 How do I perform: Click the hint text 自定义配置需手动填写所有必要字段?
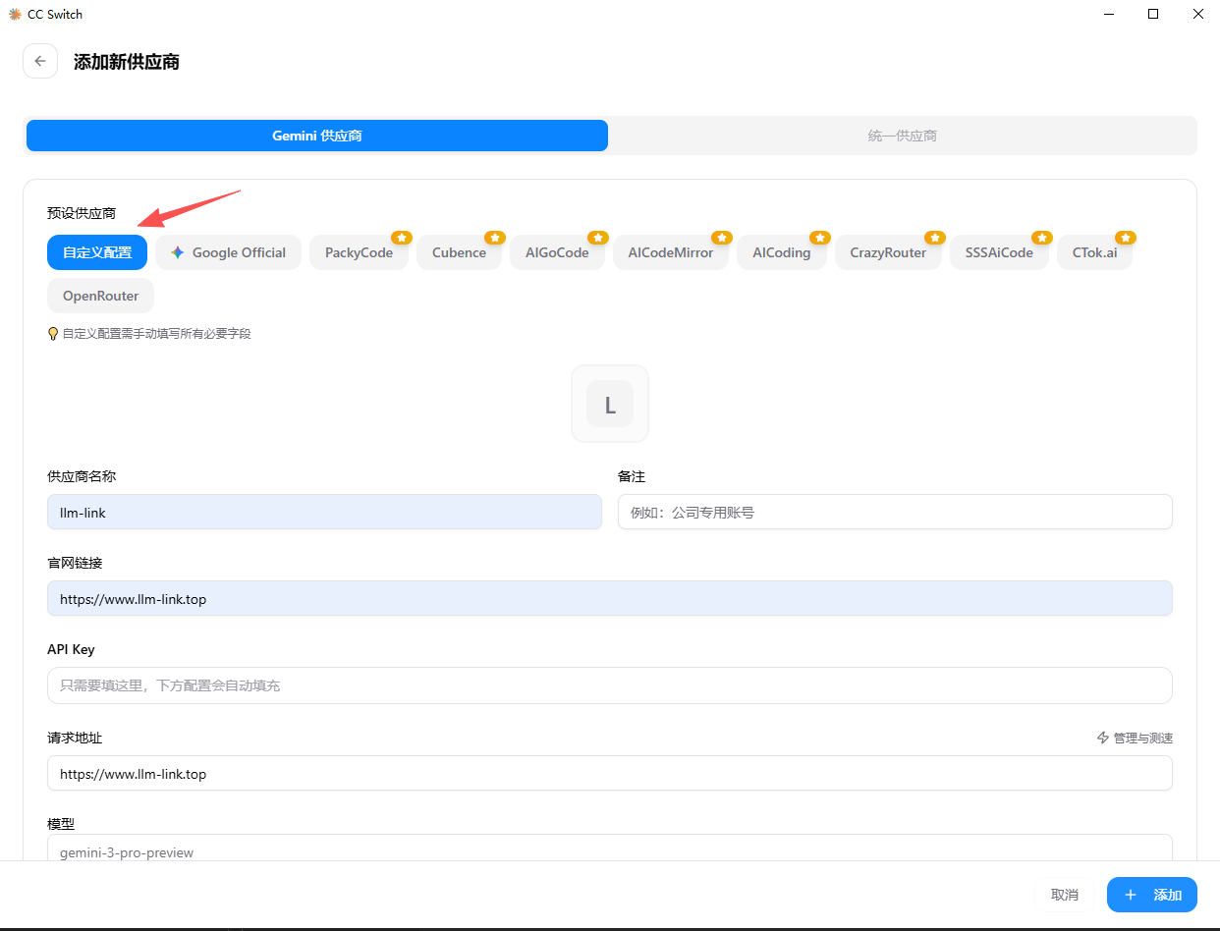click(157, 334)
